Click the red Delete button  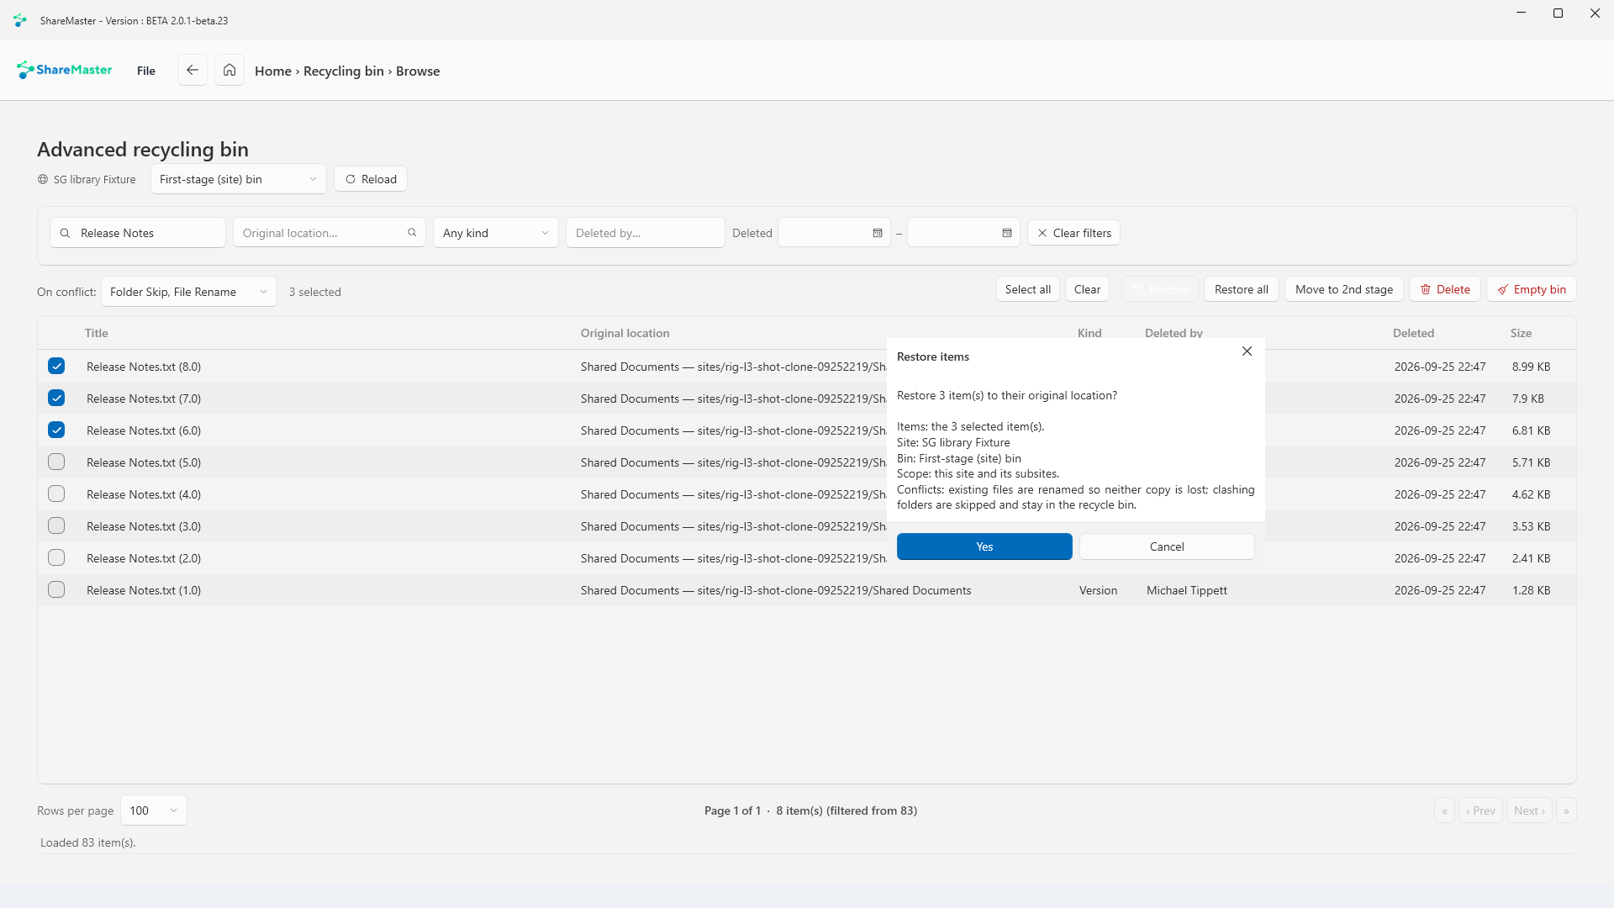pyautogui.click(x=1445, y=289)
